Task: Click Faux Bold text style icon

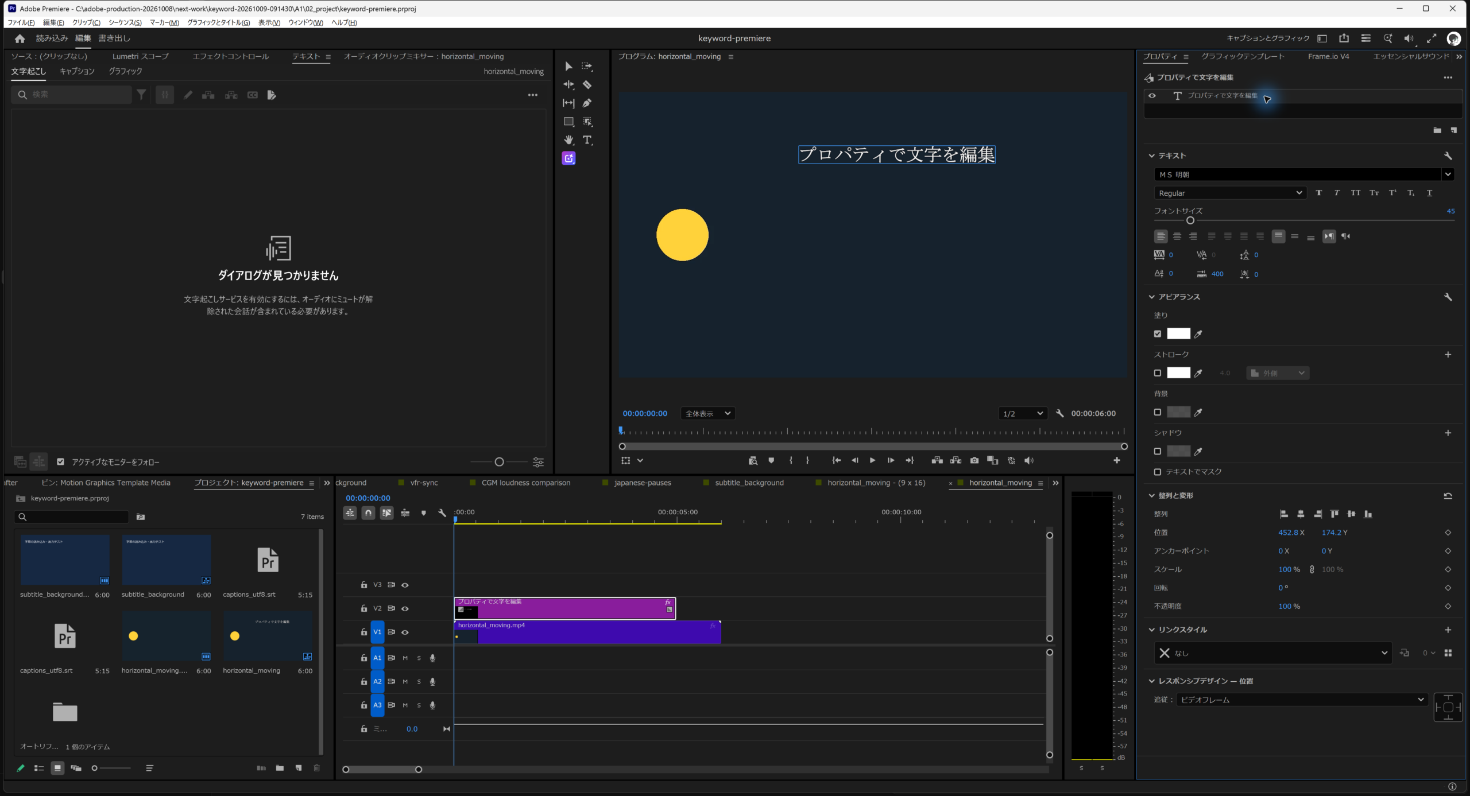Action: click(1319, 193)
